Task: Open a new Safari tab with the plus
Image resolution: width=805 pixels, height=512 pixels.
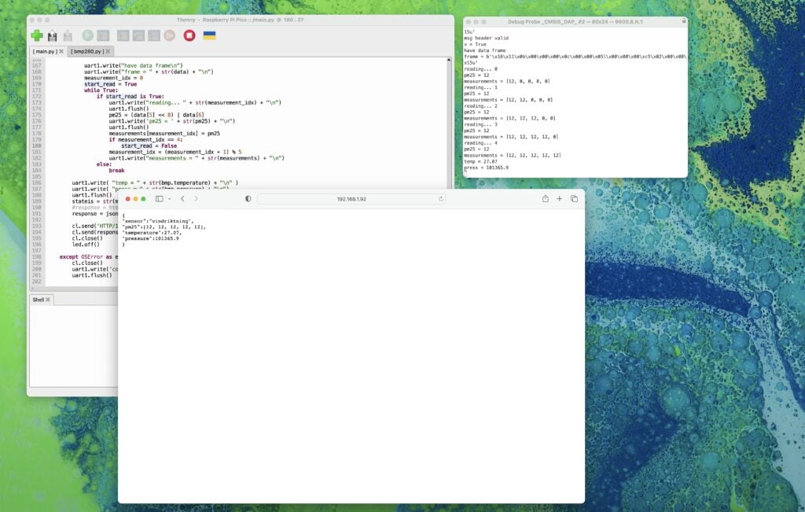Action: pos(560,199)
